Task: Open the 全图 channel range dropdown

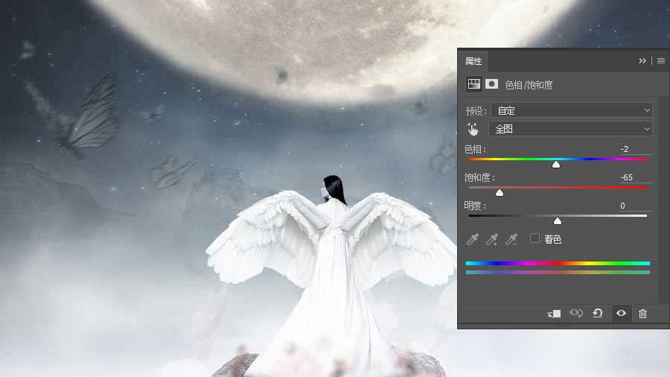Action: 572,129
